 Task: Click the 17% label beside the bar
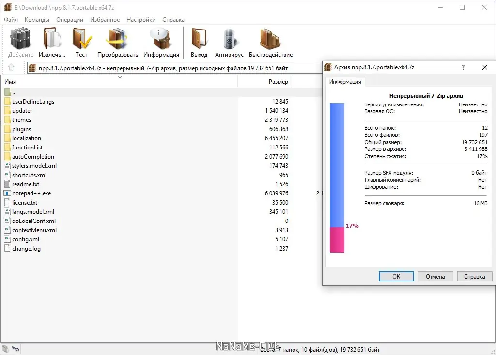click(352, 226)
